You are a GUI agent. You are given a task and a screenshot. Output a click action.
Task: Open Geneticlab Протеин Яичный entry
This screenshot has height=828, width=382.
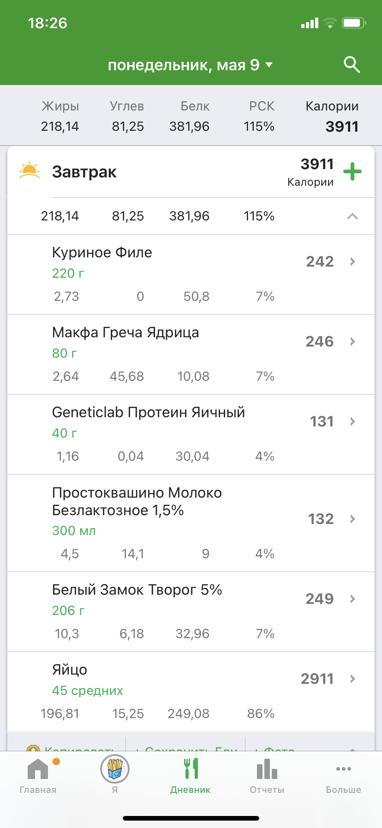pos(149,413)
